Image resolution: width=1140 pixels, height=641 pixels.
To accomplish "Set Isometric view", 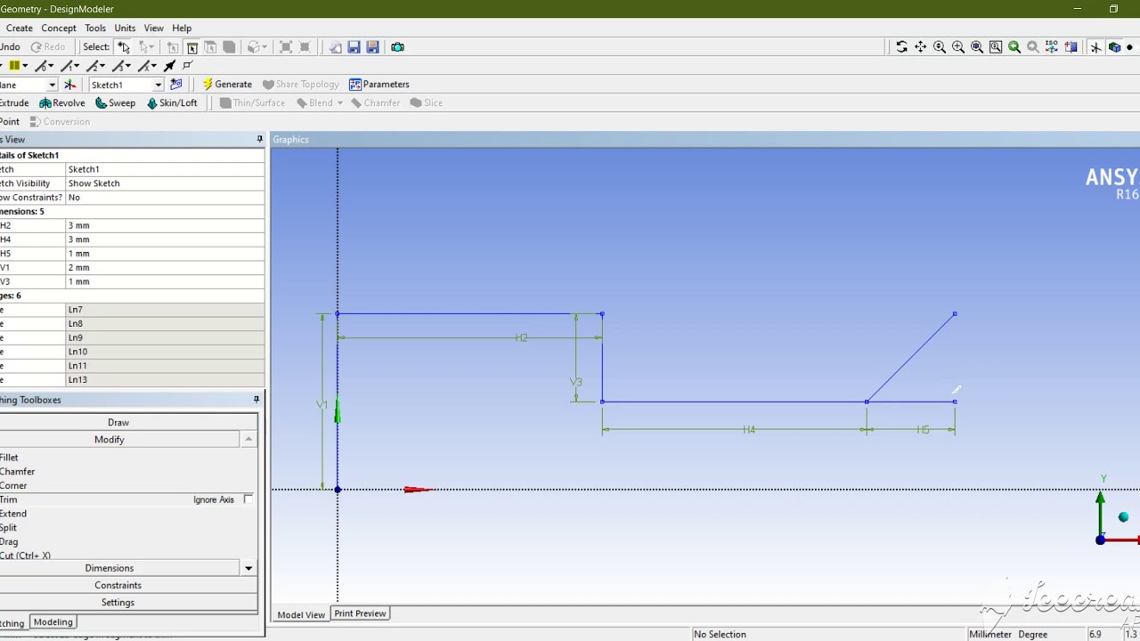I will [1052, 47].
